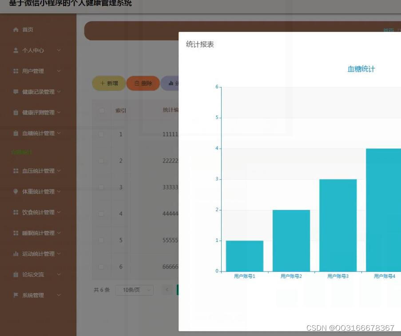The height and width of the screenshot is (336, 401).
Task: Click the 用户账号4 bar in the chart
Action: [x=383, y=210]
